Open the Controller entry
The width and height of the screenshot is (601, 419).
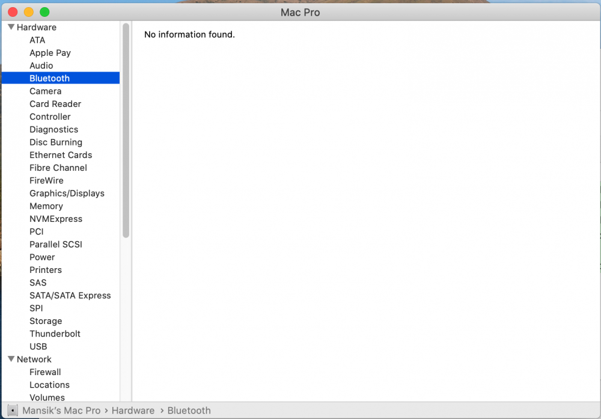pyautogui.click(x=50, y=117)
